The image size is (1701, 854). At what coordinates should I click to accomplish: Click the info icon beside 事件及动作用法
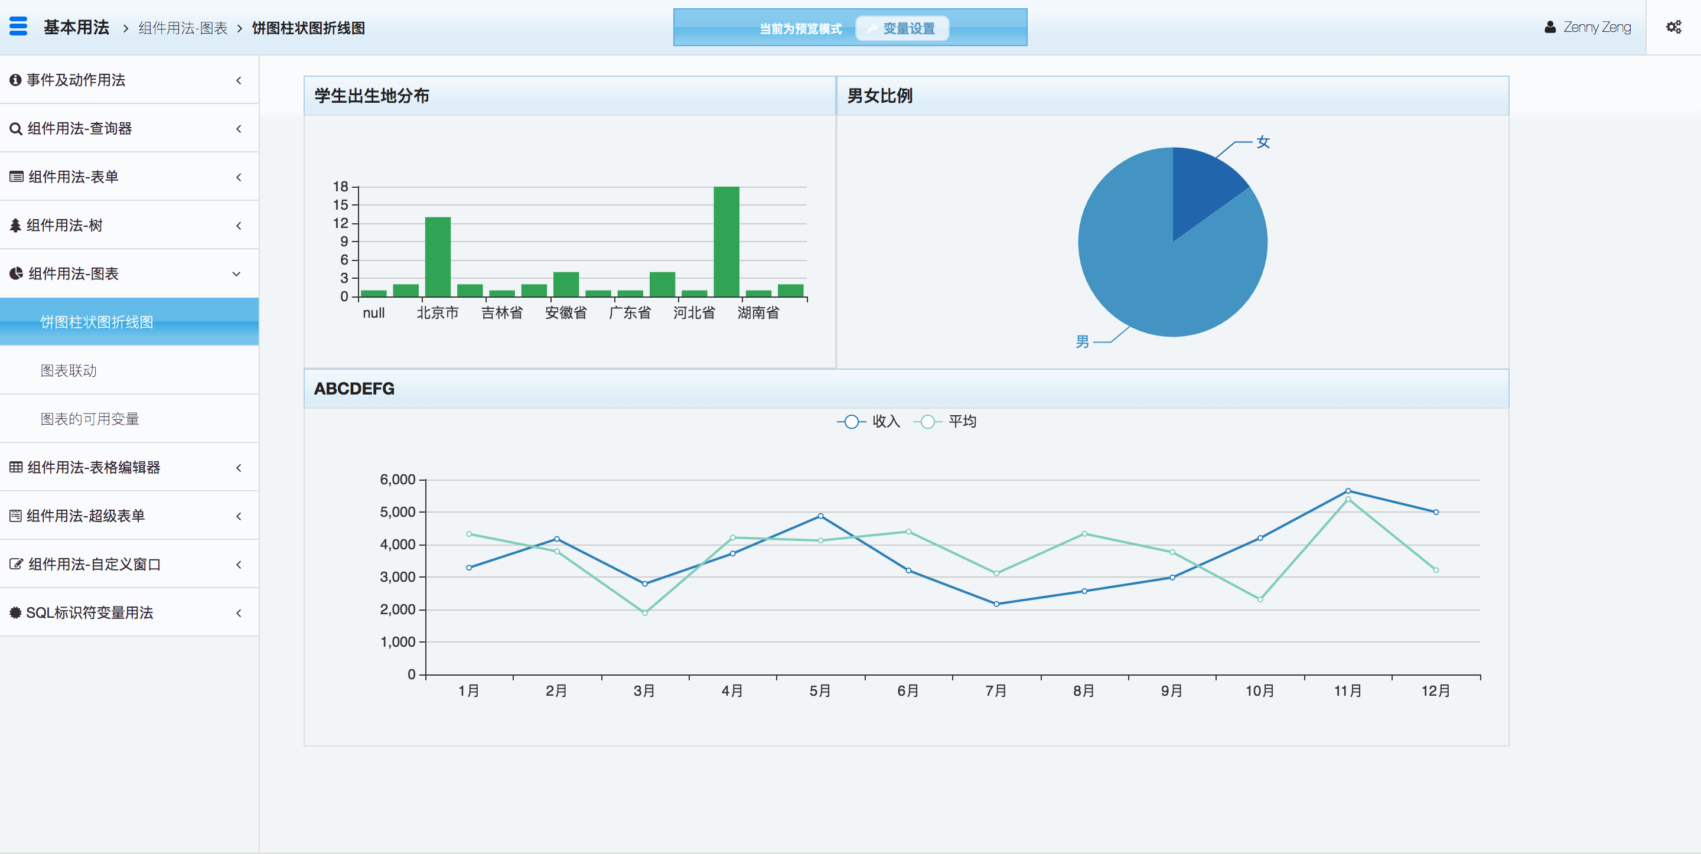click(15, 80)
